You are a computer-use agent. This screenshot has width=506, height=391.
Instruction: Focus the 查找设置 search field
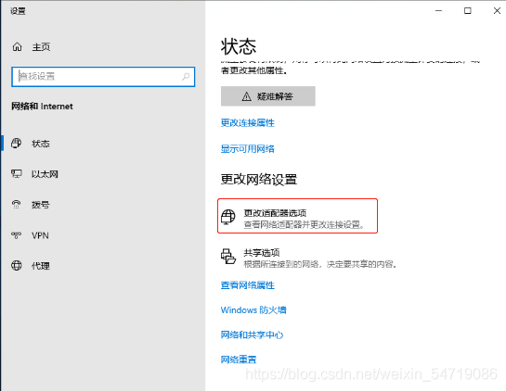(x=103, y=77)
